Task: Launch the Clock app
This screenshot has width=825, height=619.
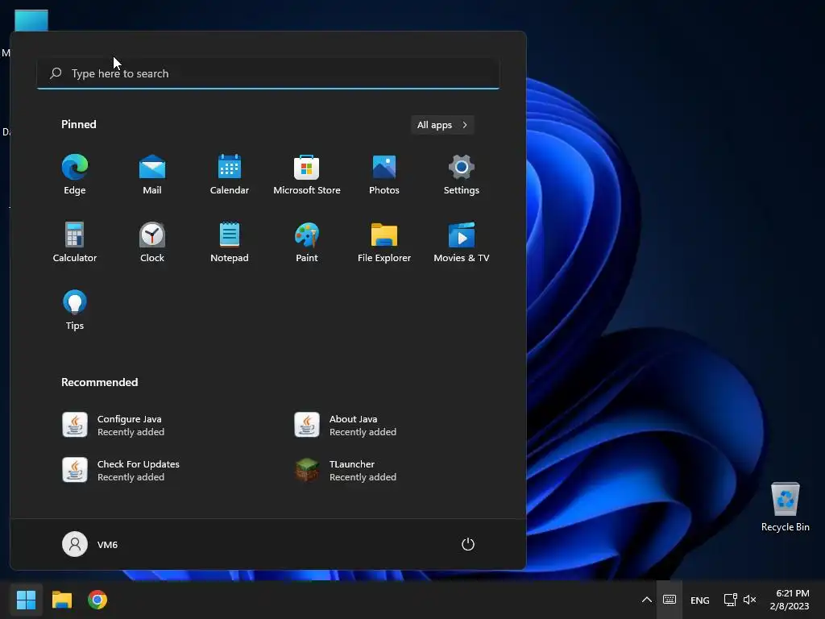Action: tap(152, 243)
